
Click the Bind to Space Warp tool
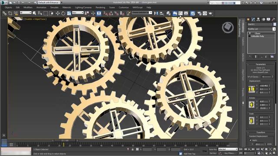pos(16,13)
